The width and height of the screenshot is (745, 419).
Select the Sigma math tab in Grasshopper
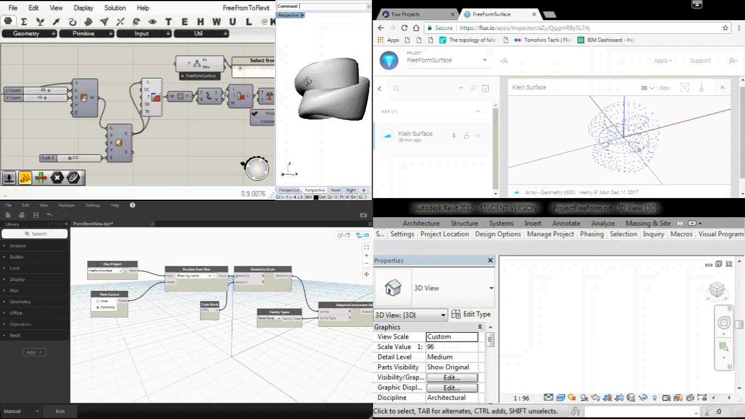point(24,22)
